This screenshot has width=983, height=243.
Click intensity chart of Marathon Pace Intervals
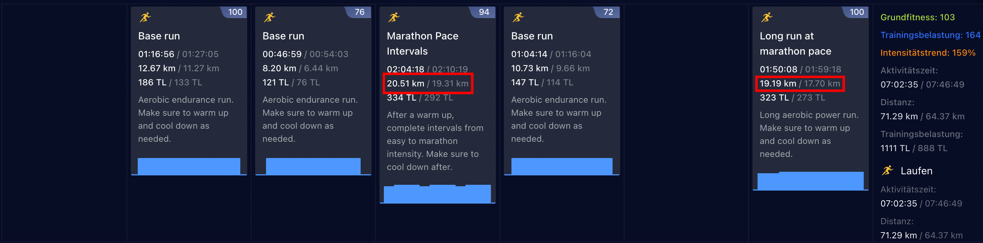click(x=437, y=194)
